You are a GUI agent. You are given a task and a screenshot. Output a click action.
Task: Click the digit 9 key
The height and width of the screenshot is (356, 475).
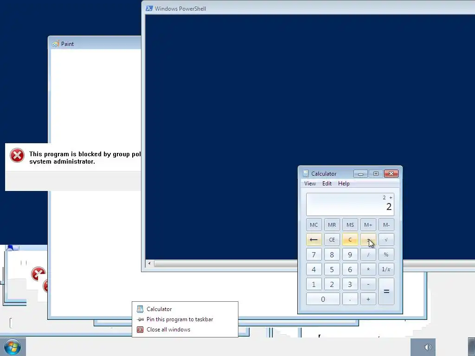tap(350, 254)
